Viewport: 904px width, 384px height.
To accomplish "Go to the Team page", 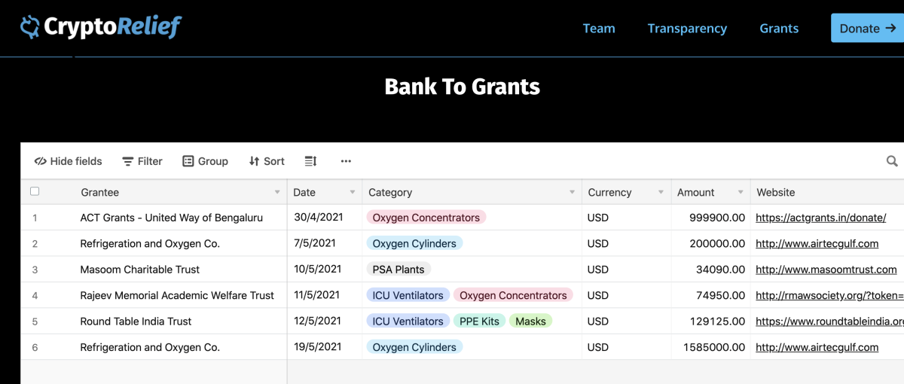I will 599,29.
